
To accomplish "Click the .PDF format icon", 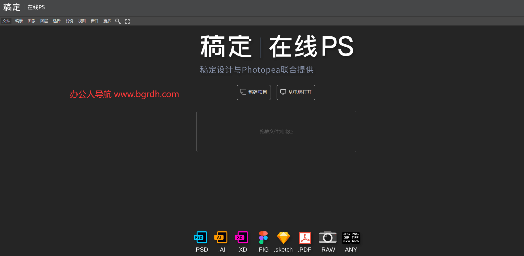I will [x=305, y=238].
